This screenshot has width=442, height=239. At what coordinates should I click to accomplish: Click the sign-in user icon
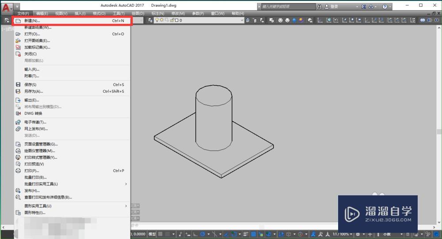point(327,7)
